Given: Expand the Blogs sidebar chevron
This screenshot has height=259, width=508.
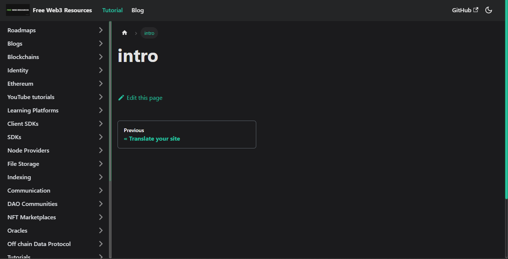Looking at the screenshot, I should click(101, 43).
